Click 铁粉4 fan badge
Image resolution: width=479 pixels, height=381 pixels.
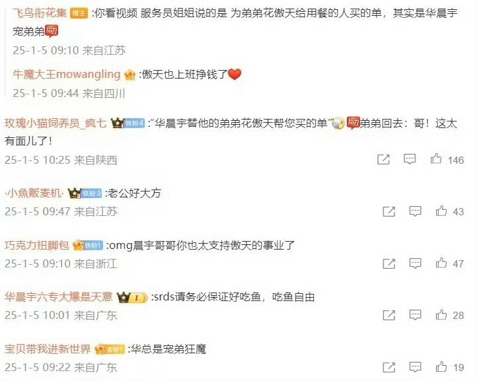134,123
